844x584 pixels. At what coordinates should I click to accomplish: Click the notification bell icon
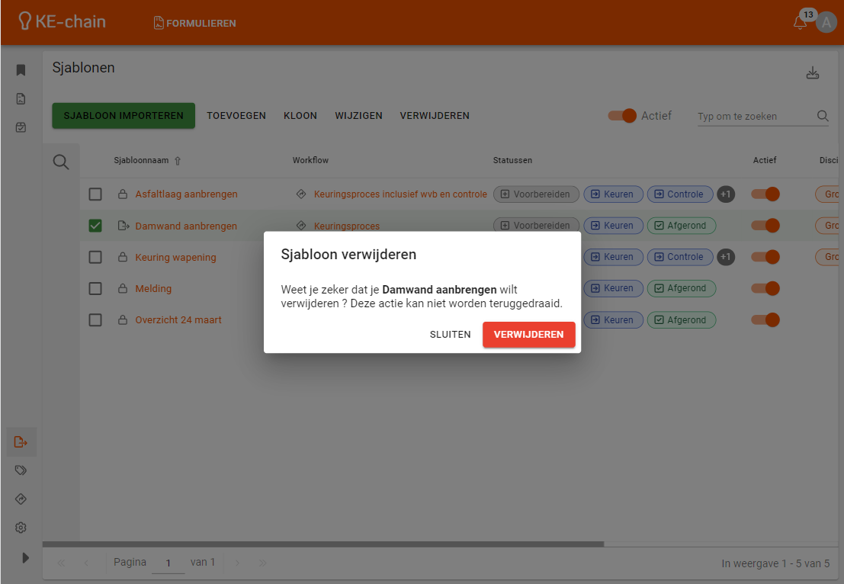(800, 23)
